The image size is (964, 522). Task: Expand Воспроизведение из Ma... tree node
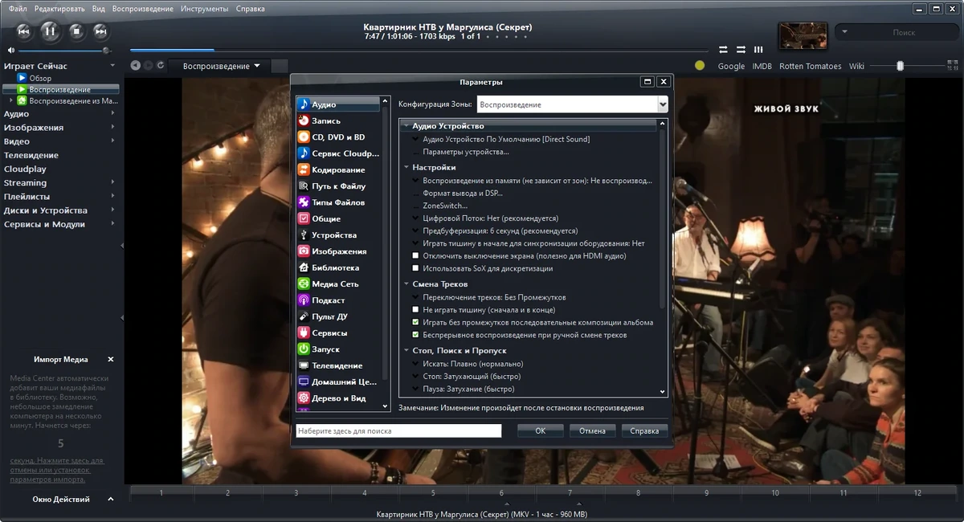11,101
